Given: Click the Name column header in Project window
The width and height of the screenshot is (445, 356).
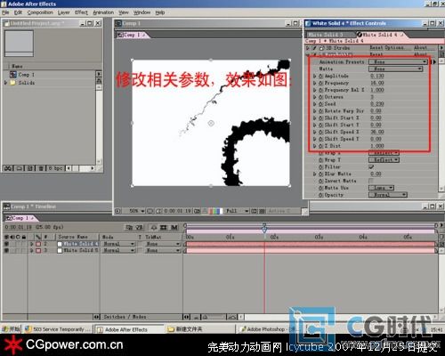Looking at the screenshot, I should pos(17,66).
